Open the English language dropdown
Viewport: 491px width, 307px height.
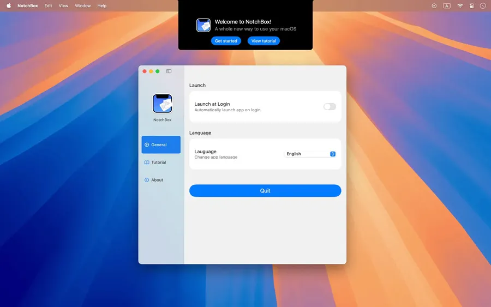pos(310,154)
